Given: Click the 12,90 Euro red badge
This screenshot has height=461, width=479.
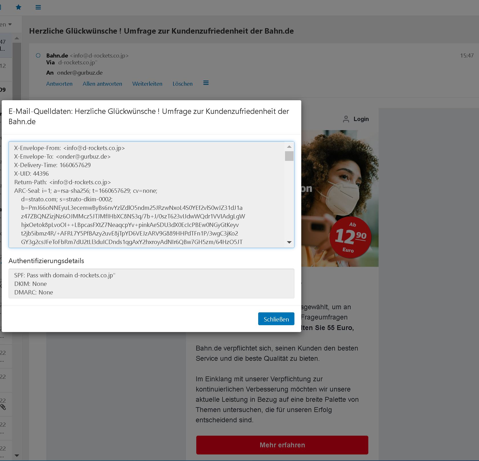Looking at the screenshot, I should pos(351,237).
